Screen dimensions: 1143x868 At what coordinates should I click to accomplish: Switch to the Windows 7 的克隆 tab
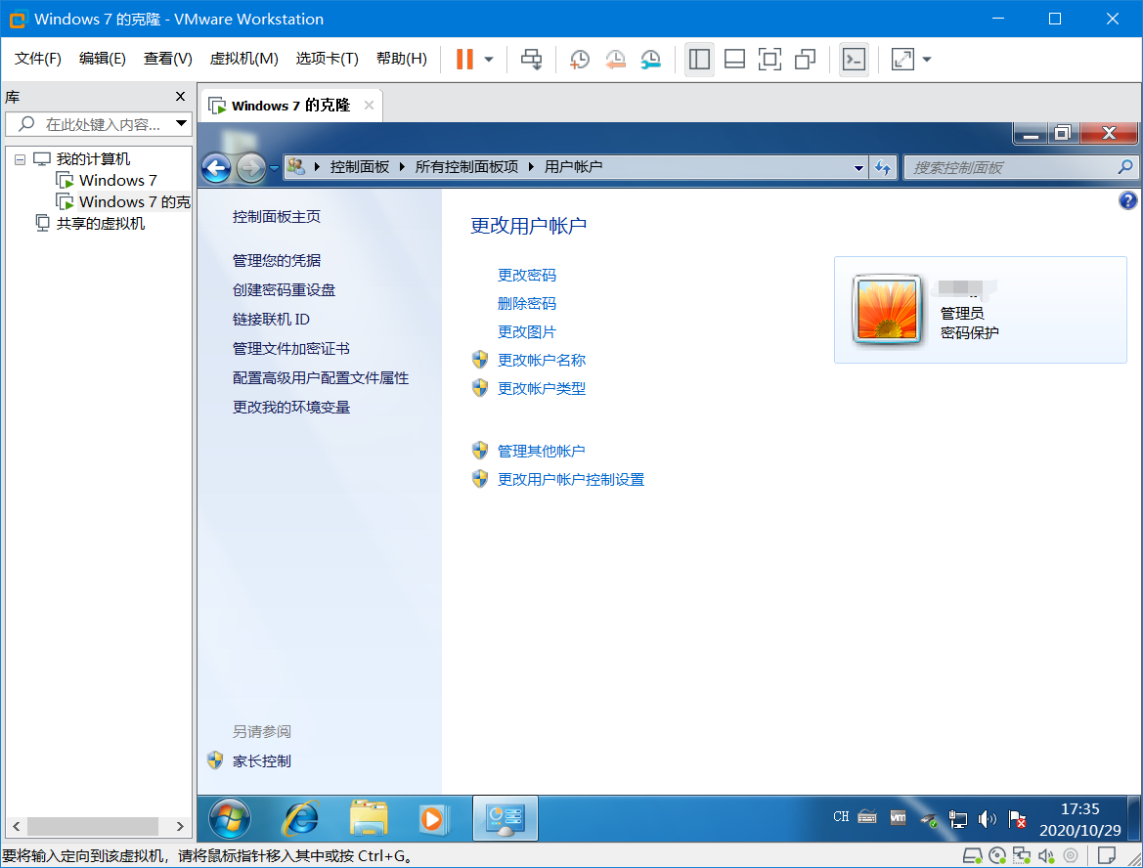tap(290, 106)
